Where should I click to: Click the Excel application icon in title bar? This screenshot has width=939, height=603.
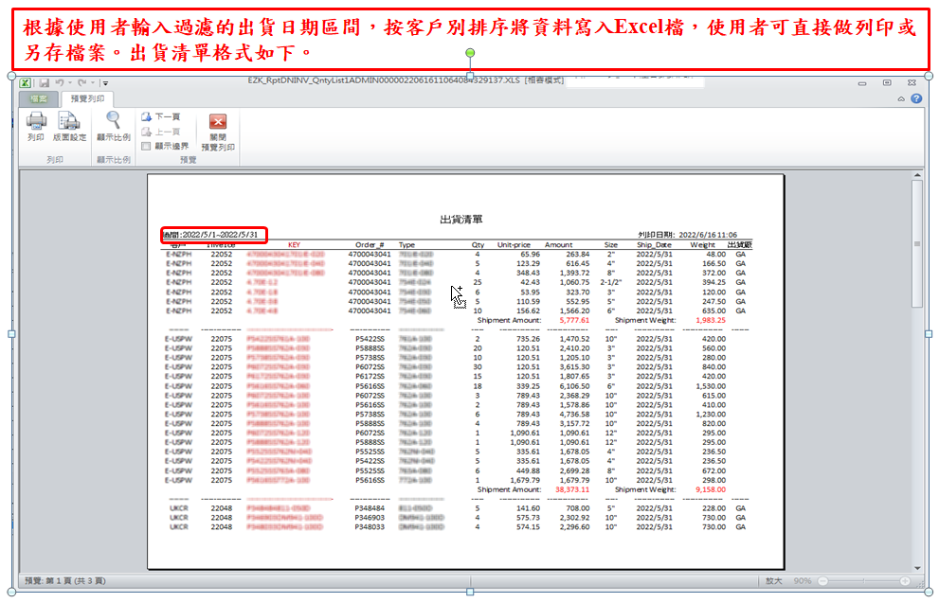(x=27, y=83)
